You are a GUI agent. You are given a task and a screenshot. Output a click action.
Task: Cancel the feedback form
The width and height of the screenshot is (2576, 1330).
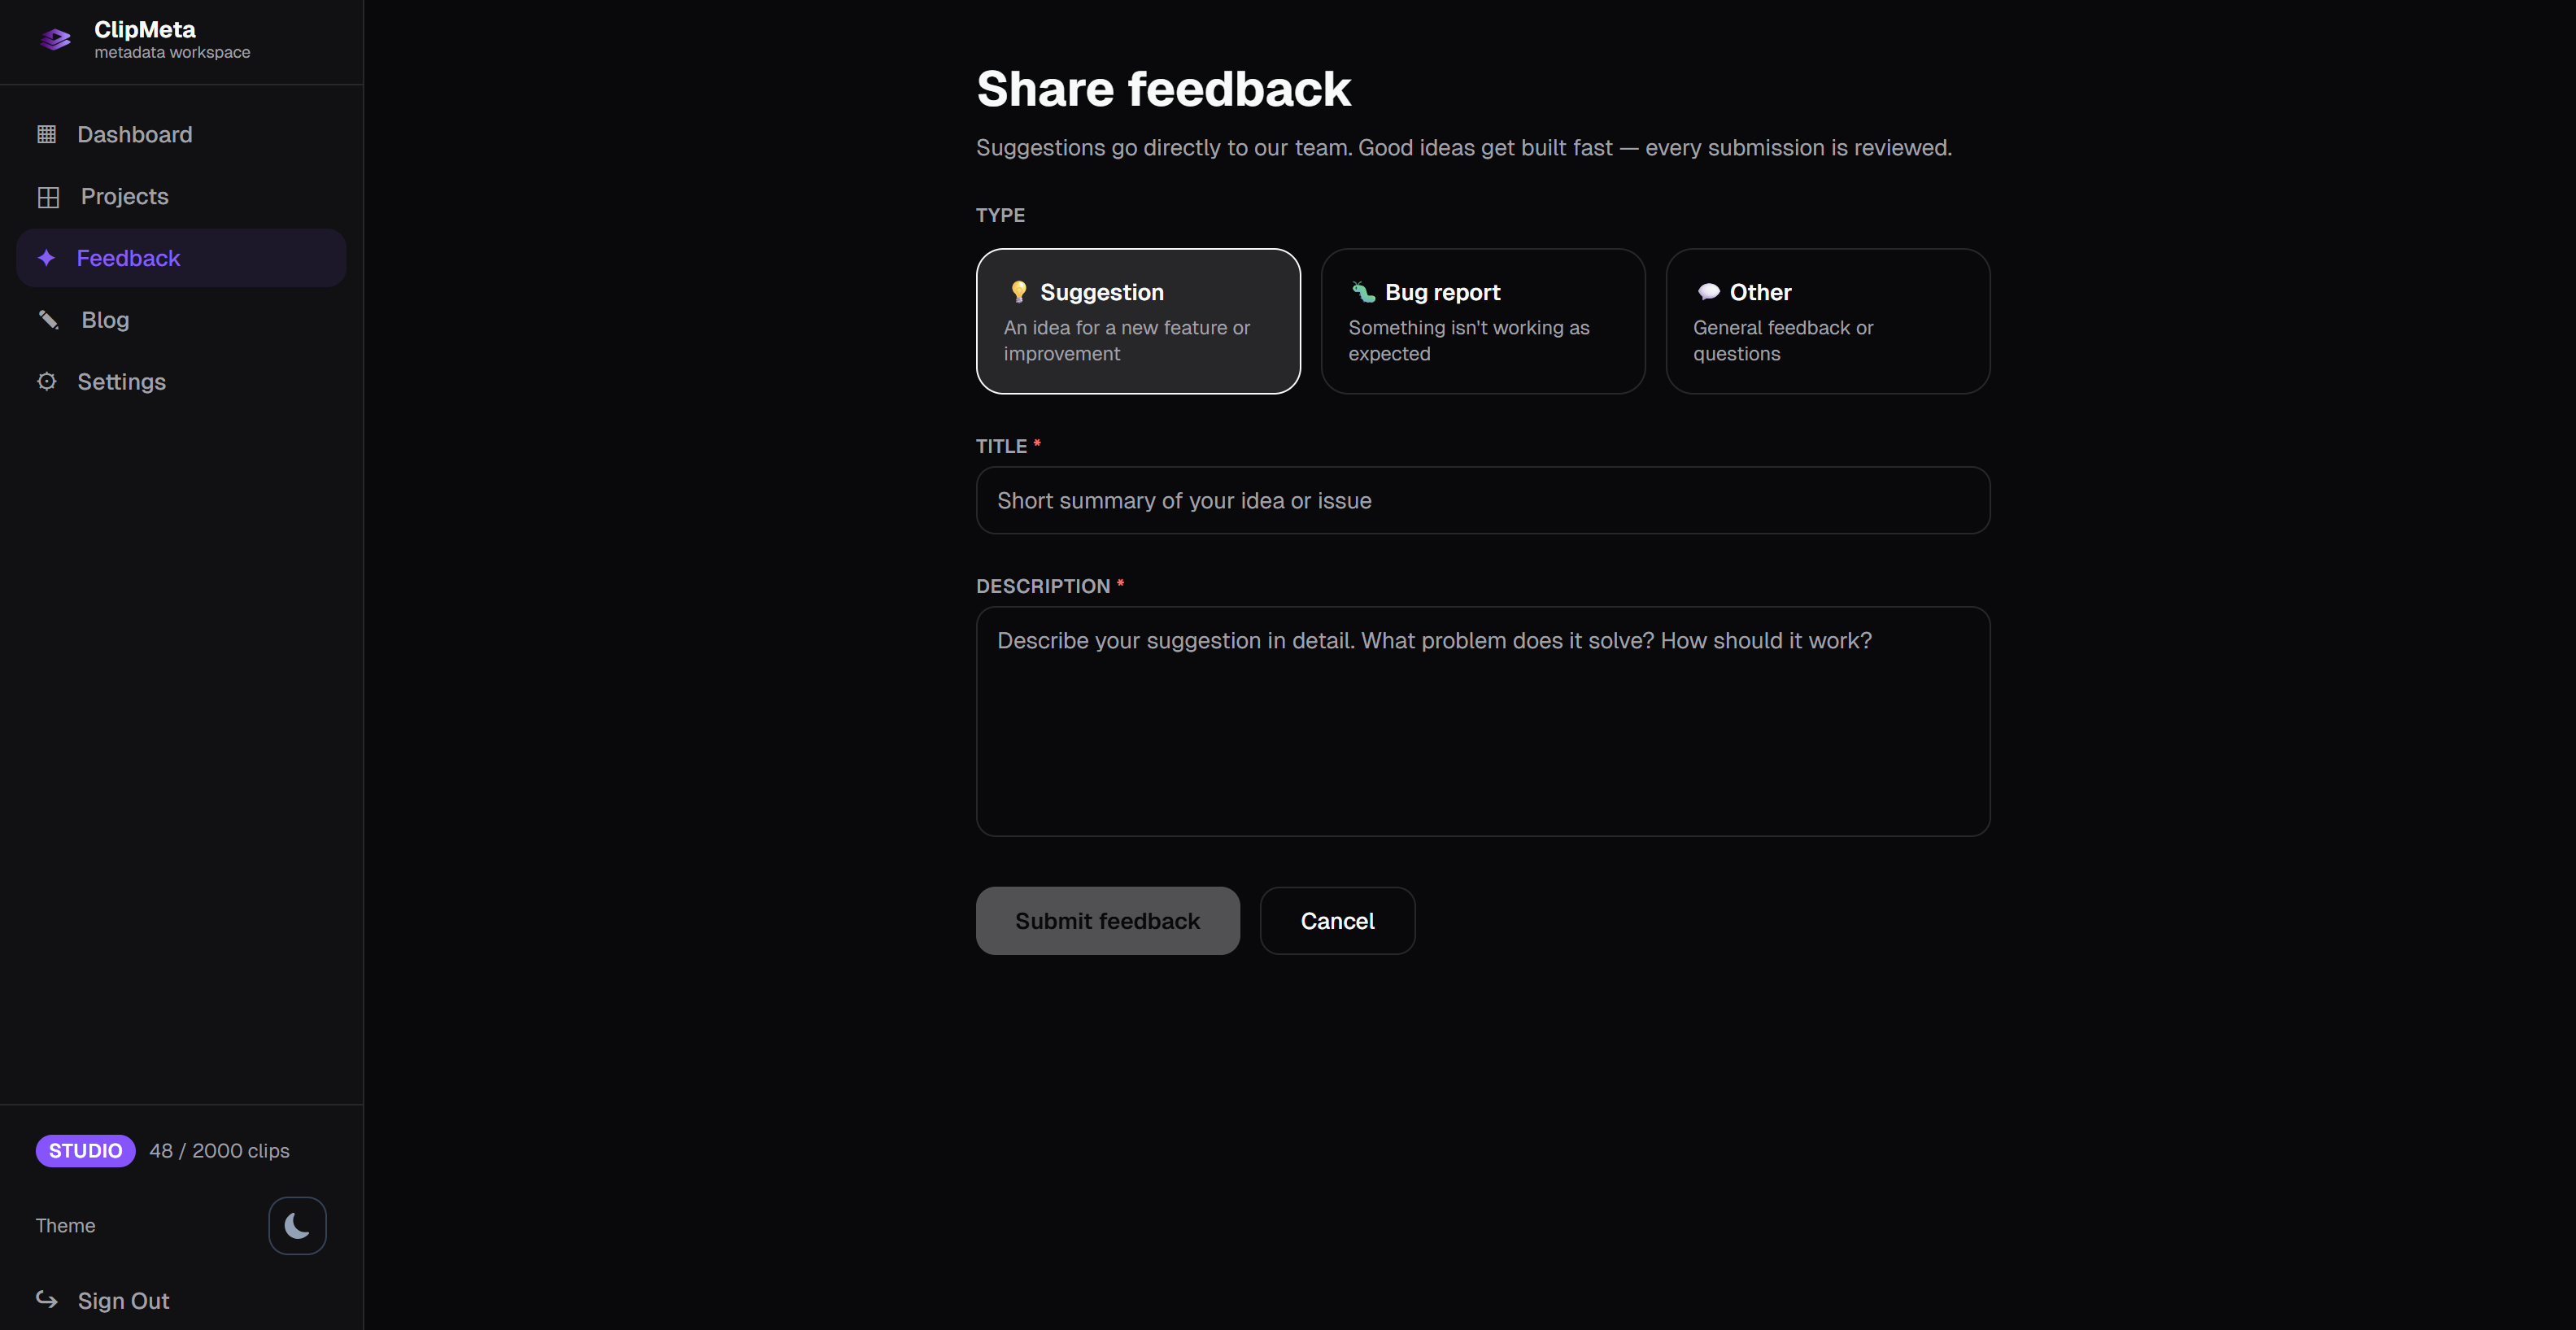coord(1336,920)
